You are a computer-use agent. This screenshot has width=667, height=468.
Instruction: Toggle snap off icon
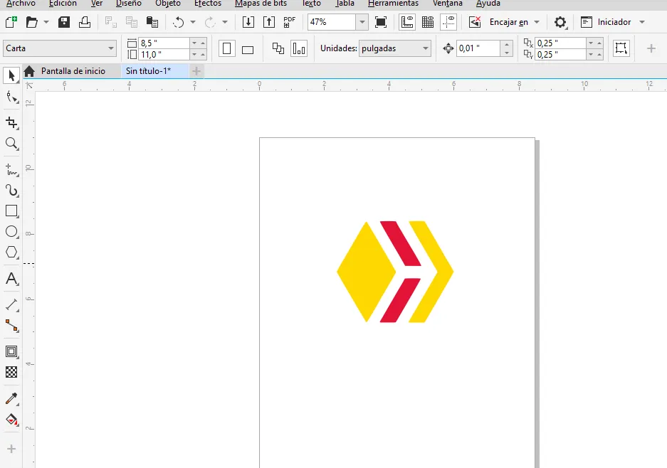point(475,22)
